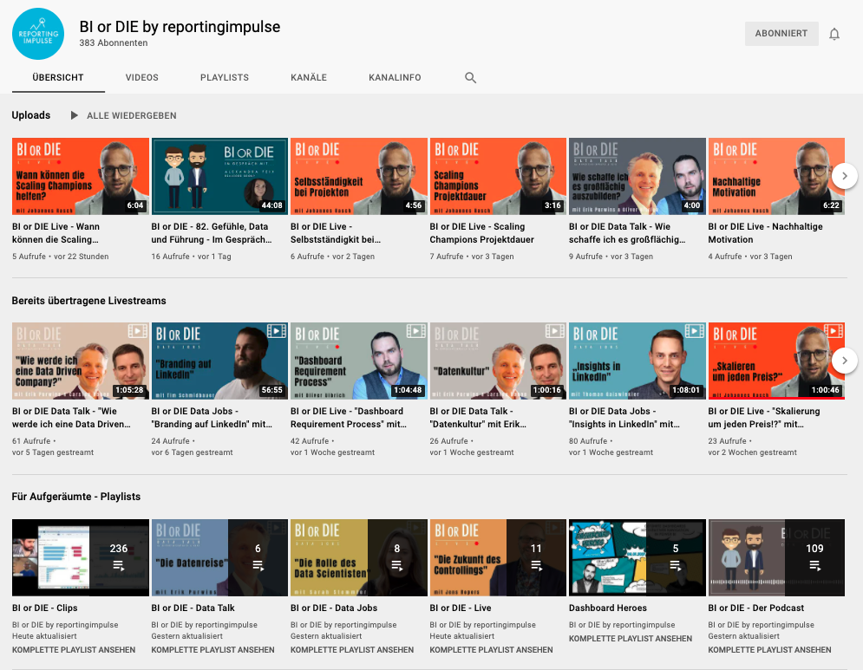Switch to the Videos tab

[142, 78]
